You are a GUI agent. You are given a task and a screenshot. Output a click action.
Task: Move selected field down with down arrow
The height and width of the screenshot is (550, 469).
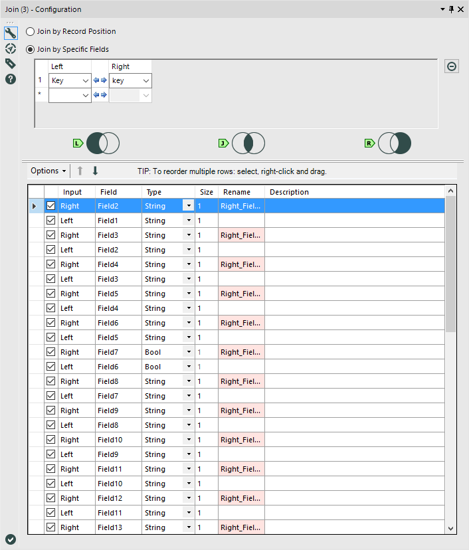95,171
